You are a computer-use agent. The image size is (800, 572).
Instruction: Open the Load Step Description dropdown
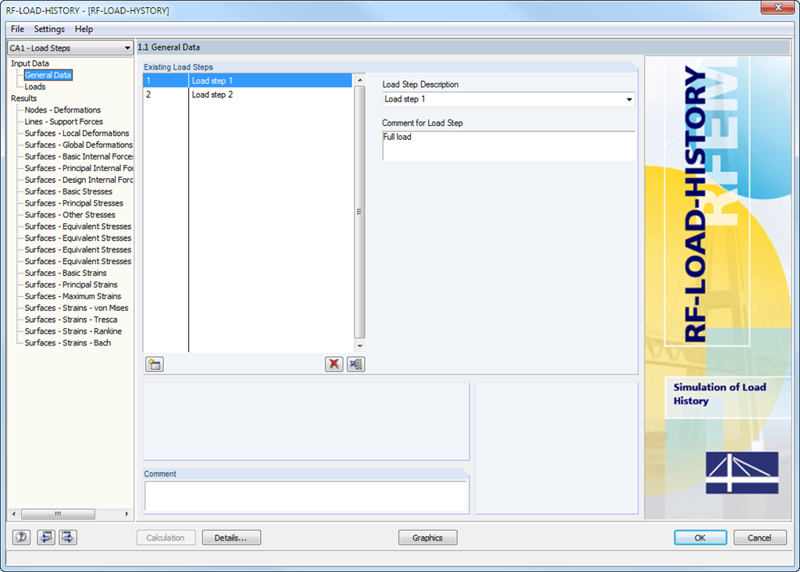pos(629,99)
